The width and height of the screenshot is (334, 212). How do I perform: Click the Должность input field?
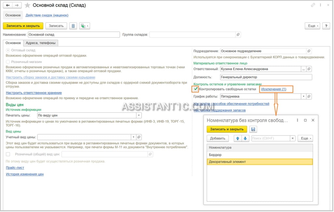266,77
